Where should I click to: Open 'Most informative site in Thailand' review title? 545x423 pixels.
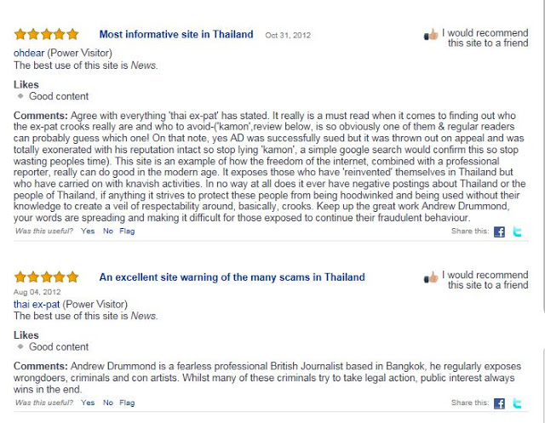coord(176,34)
